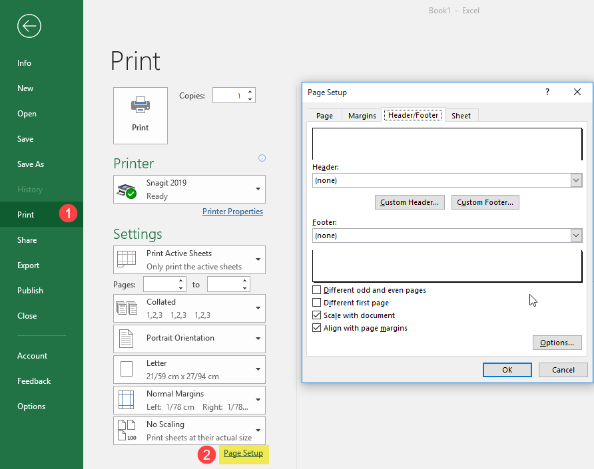This screenshot has height=469, width=594.
Task: Uncheck Scale with document
Action: (x=317, y=315)
